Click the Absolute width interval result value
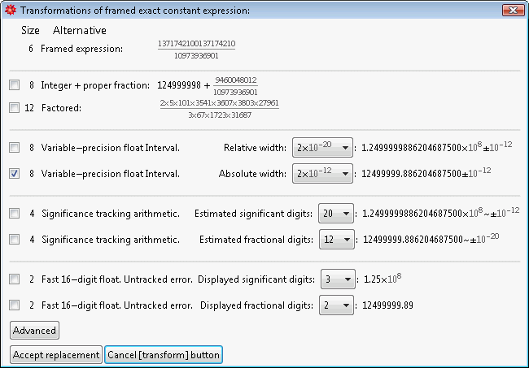This screenshot has height=368, width=529. click(426, 173)
